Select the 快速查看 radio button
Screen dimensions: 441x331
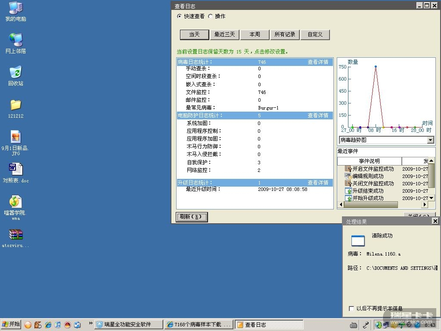(x=180, y=16)
